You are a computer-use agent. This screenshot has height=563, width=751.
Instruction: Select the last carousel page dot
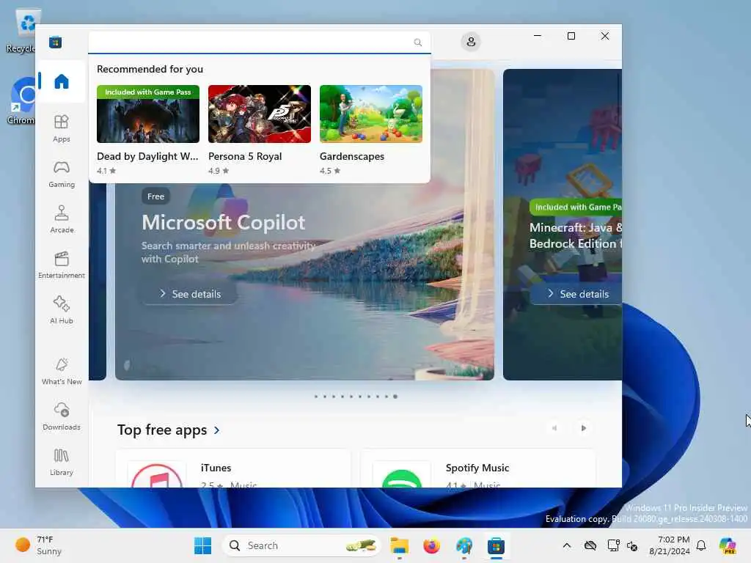[x=395, y=397]
